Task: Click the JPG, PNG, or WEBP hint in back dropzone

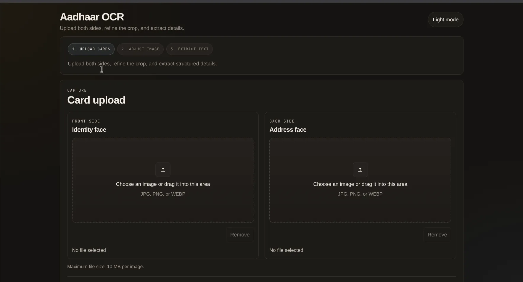Action: (360, 194)
